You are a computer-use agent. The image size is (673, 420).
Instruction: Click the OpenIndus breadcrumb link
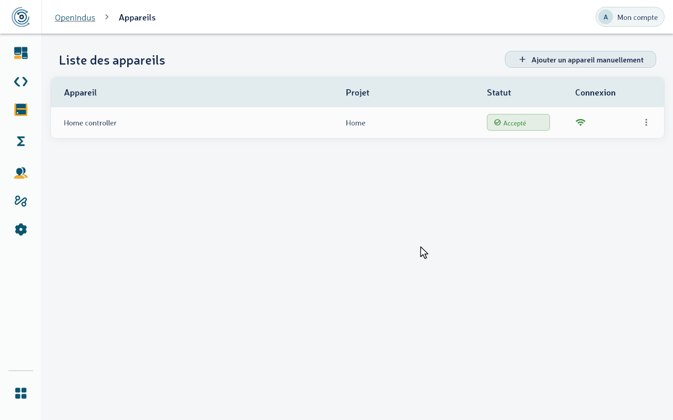point(75,17)
